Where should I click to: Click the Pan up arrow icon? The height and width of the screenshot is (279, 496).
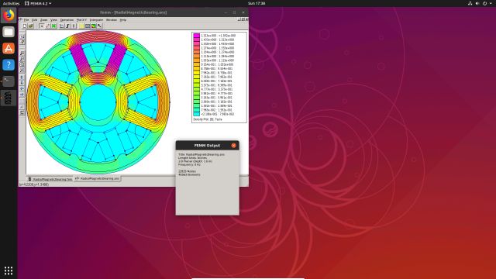pos(22,77)
